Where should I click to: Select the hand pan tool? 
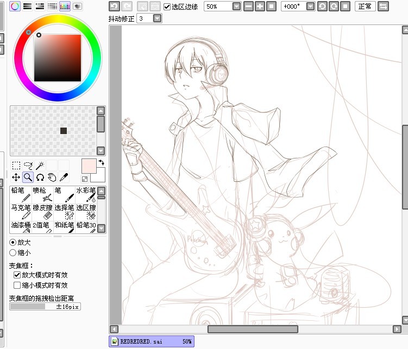coord(52,177)
